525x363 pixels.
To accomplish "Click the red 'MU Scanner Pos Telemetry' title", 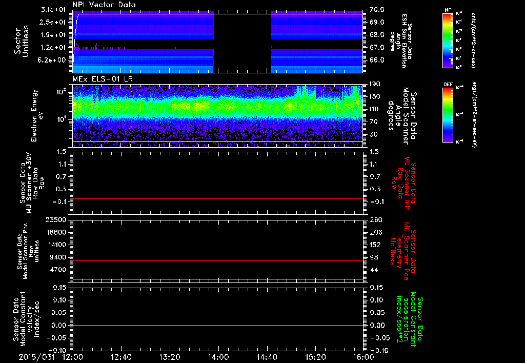I will click(x=403, y=251).
